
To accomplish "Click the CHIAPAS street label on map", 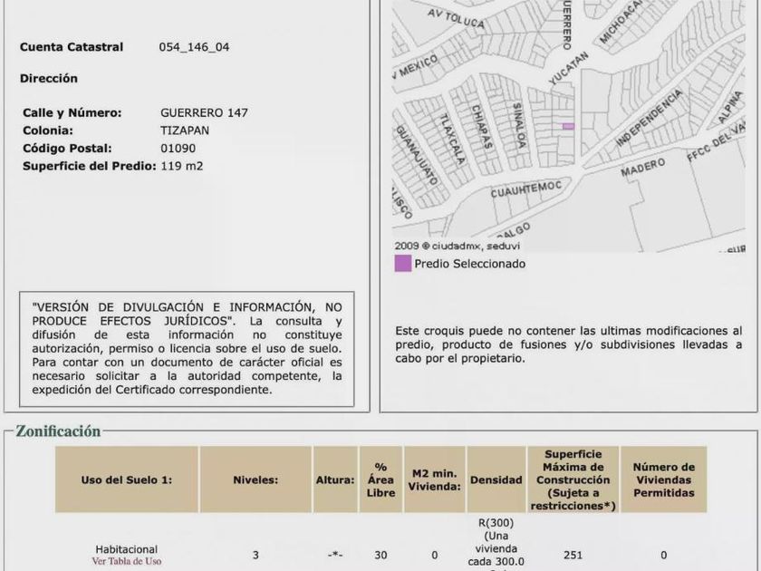I will pos(482,127).
